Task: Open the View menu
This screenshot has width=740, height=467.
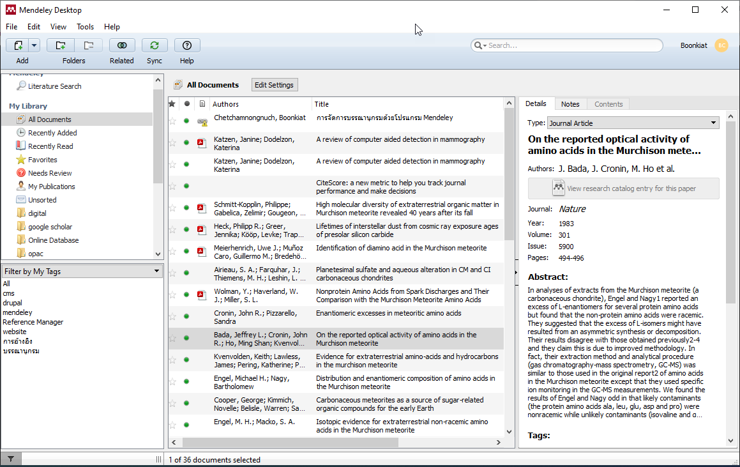Action: [x=59, y=27]
